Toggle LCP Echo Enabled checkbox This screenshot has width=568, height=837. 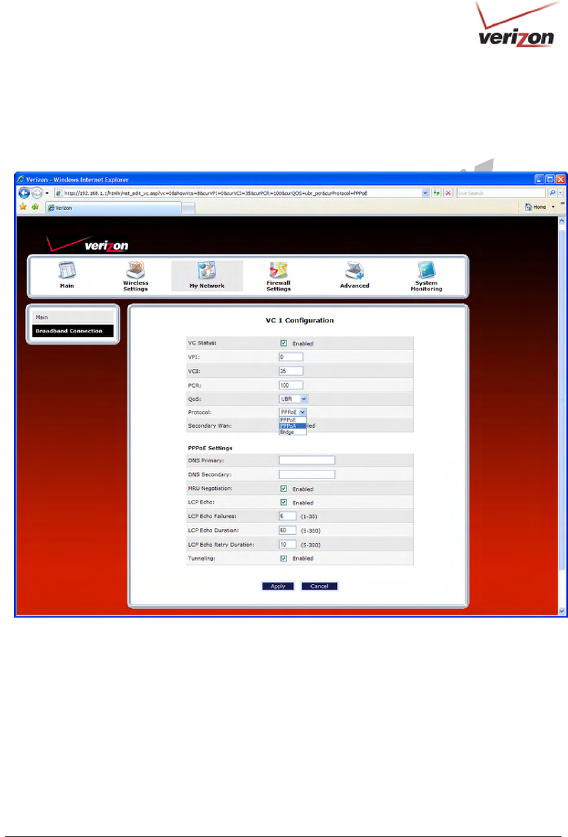pos(284,502)
